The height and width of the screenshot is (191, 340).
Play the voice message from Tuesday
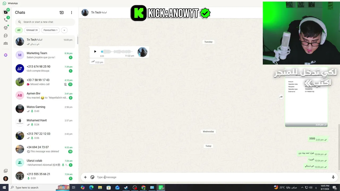(x=95, y=51)
